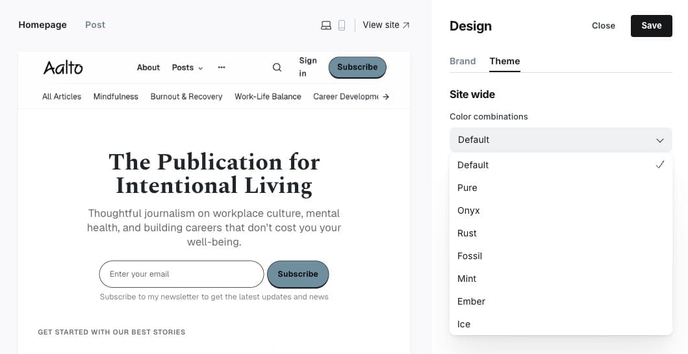
Task: Pick the Mint color combination
Action: 467,279
